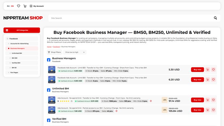Click Buy now for the 6.20 USD item
This screenshot has height=126, width=224.
tap(197, 80)
